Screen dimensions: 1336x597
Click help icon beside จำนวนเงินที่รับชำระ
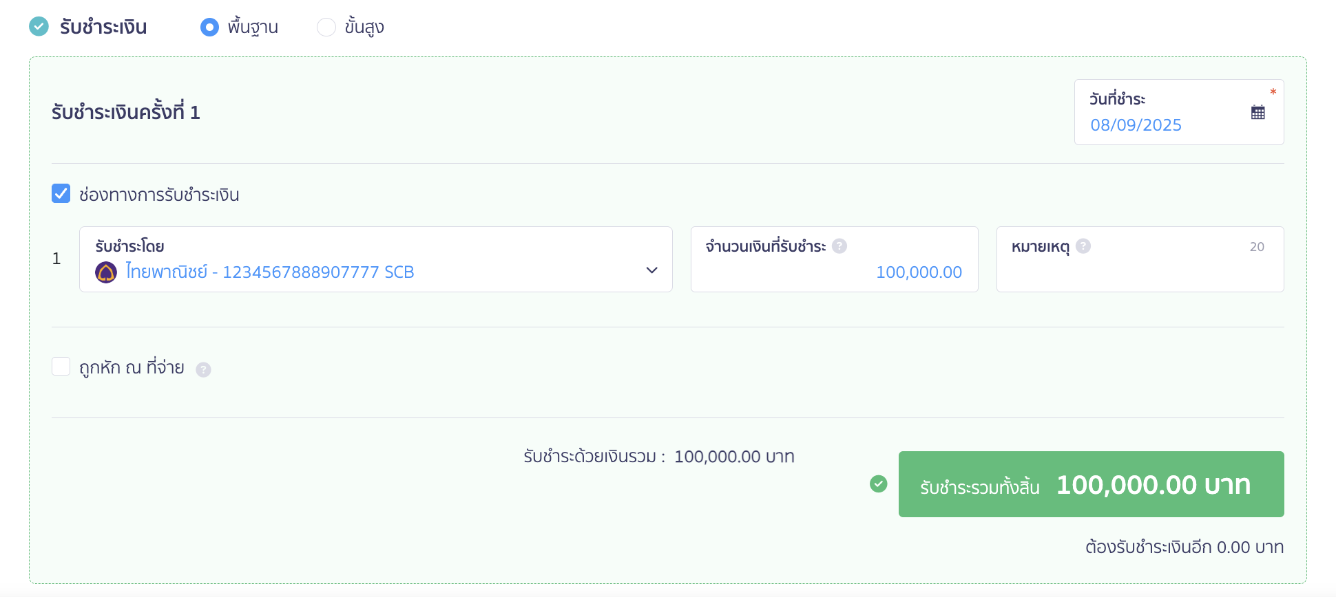839,246
